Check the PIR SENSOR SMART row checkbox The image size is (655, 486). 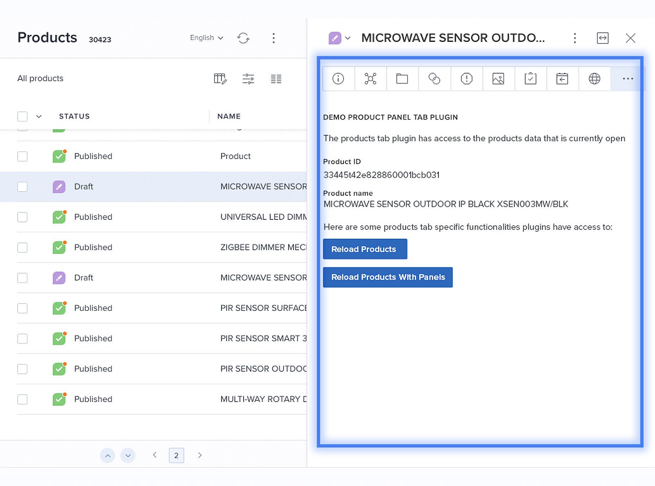23,339
